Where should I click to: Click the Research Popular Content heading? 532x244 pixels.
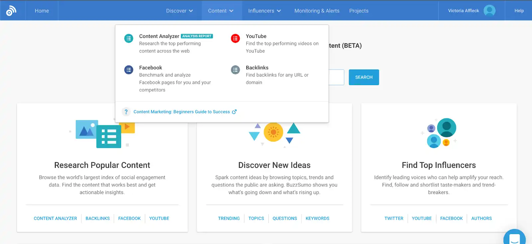[102, 165]
